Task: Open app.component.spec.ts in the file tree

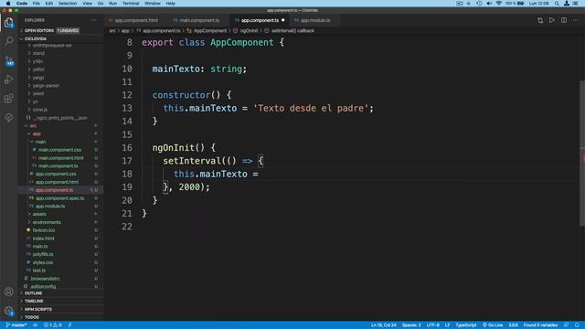Action: pyautogui.click(x=59, y=198)
